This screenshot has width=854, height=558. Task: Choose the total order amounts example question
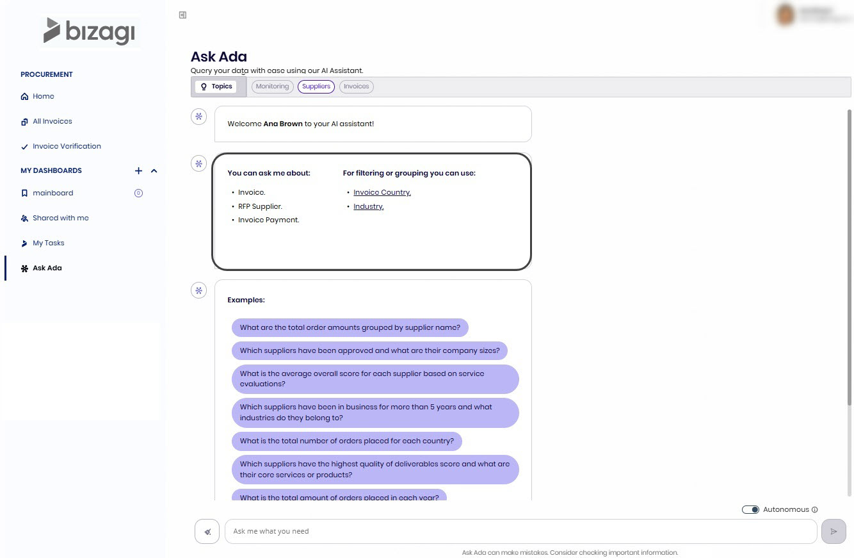coord(350,327)
